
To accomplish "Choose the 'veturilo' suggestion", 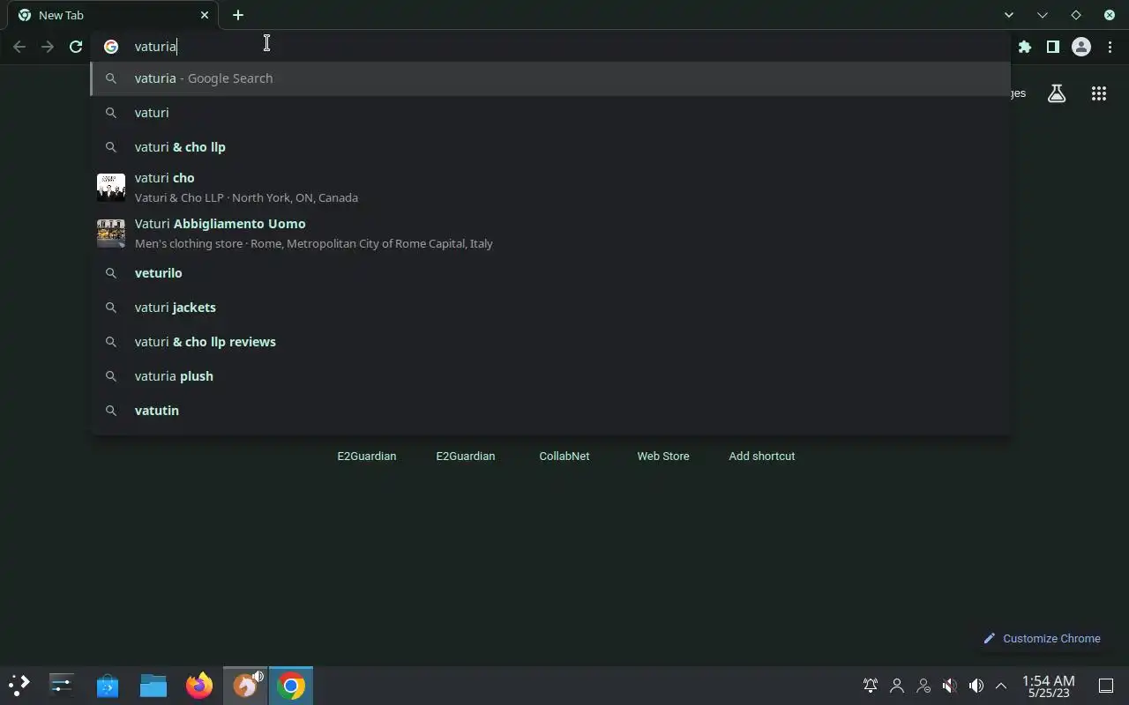I will 550,273.
